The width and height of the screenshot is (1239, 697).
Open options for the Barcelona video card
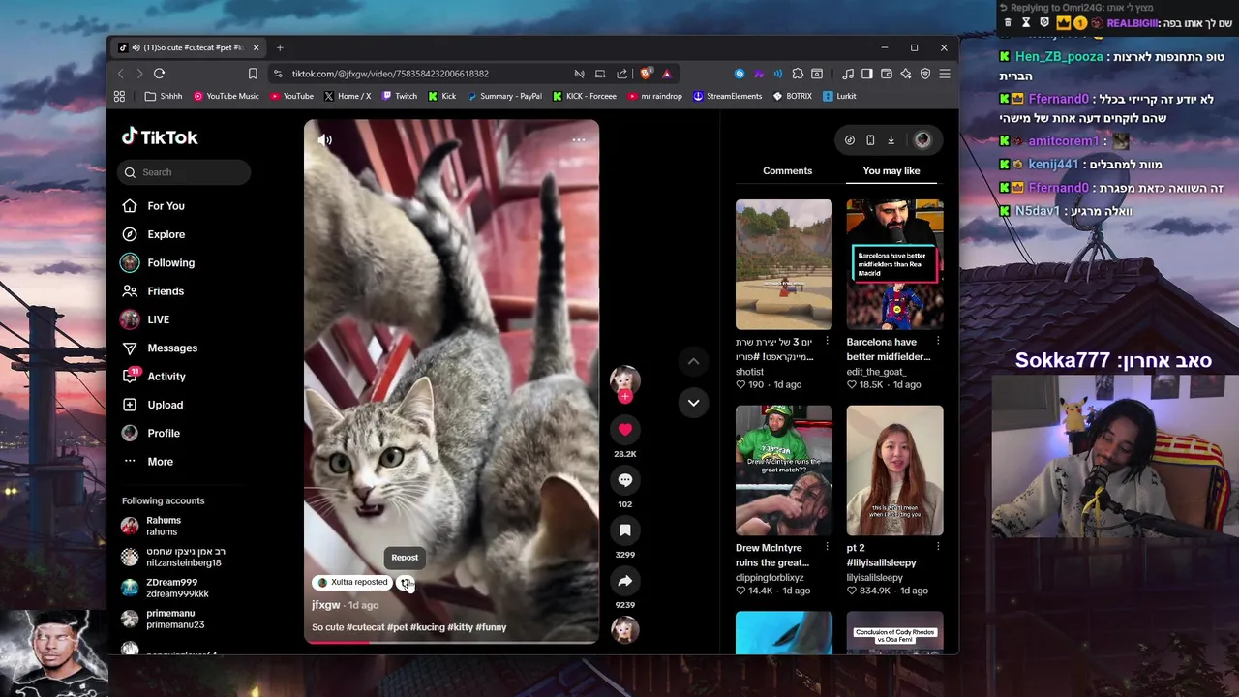pyautogui.click(x=938, y=342)
